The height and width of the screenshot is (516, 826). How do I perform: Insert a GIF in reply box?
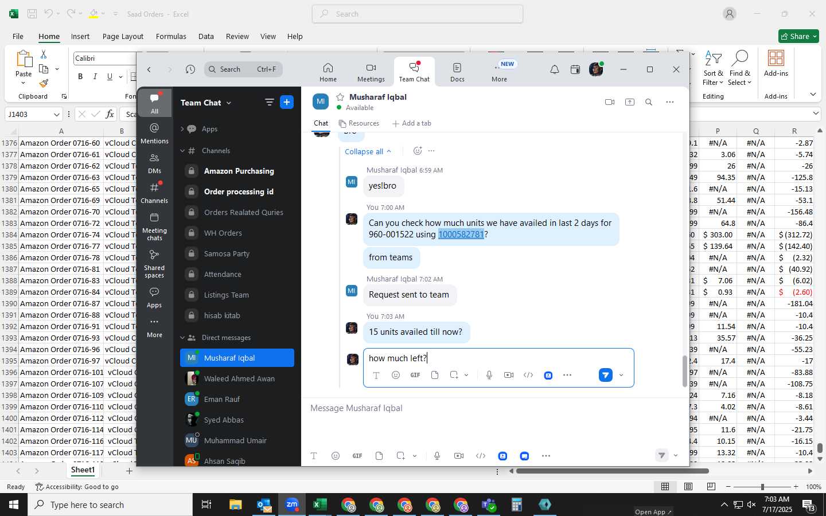point(415,375)
